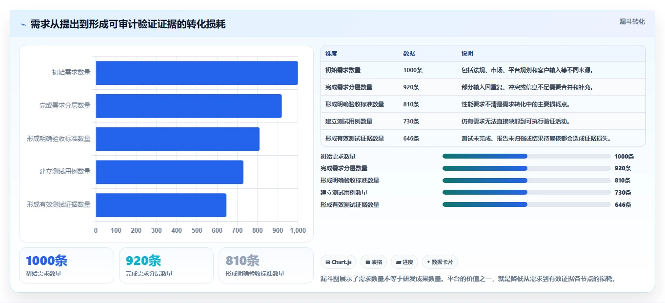Viewport: 665px width, 303px height.
Task: Click the 形成有效测试证据数量 bar in the chart
Action: [x=161, y=205]
